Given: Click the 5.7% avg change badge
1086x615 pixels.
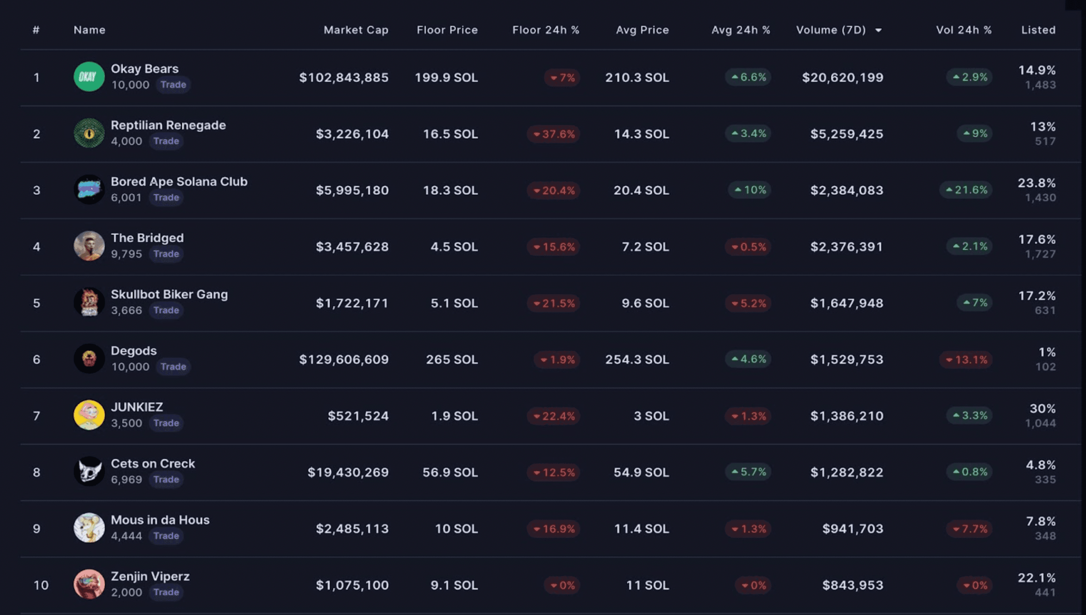Looking at the screenshot, I should [748, 472].
